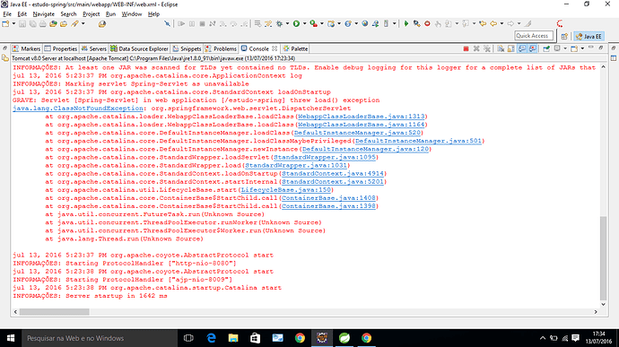Viewport: 619px width, 347px height.
Task: Click the console horizontal scrollbar thumb
Action: [x=54, y=312]
